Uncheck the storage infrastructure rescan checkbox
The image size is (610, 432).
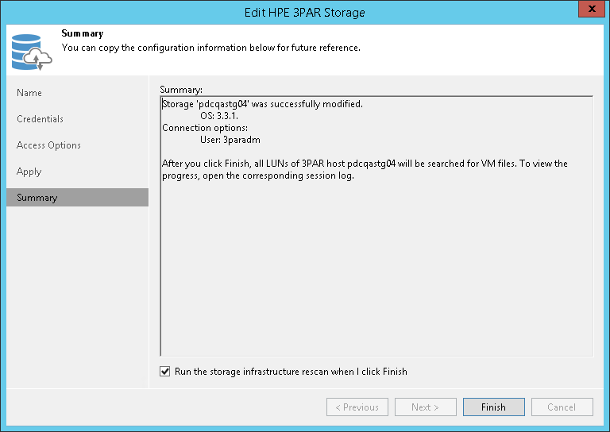[165, 372]
